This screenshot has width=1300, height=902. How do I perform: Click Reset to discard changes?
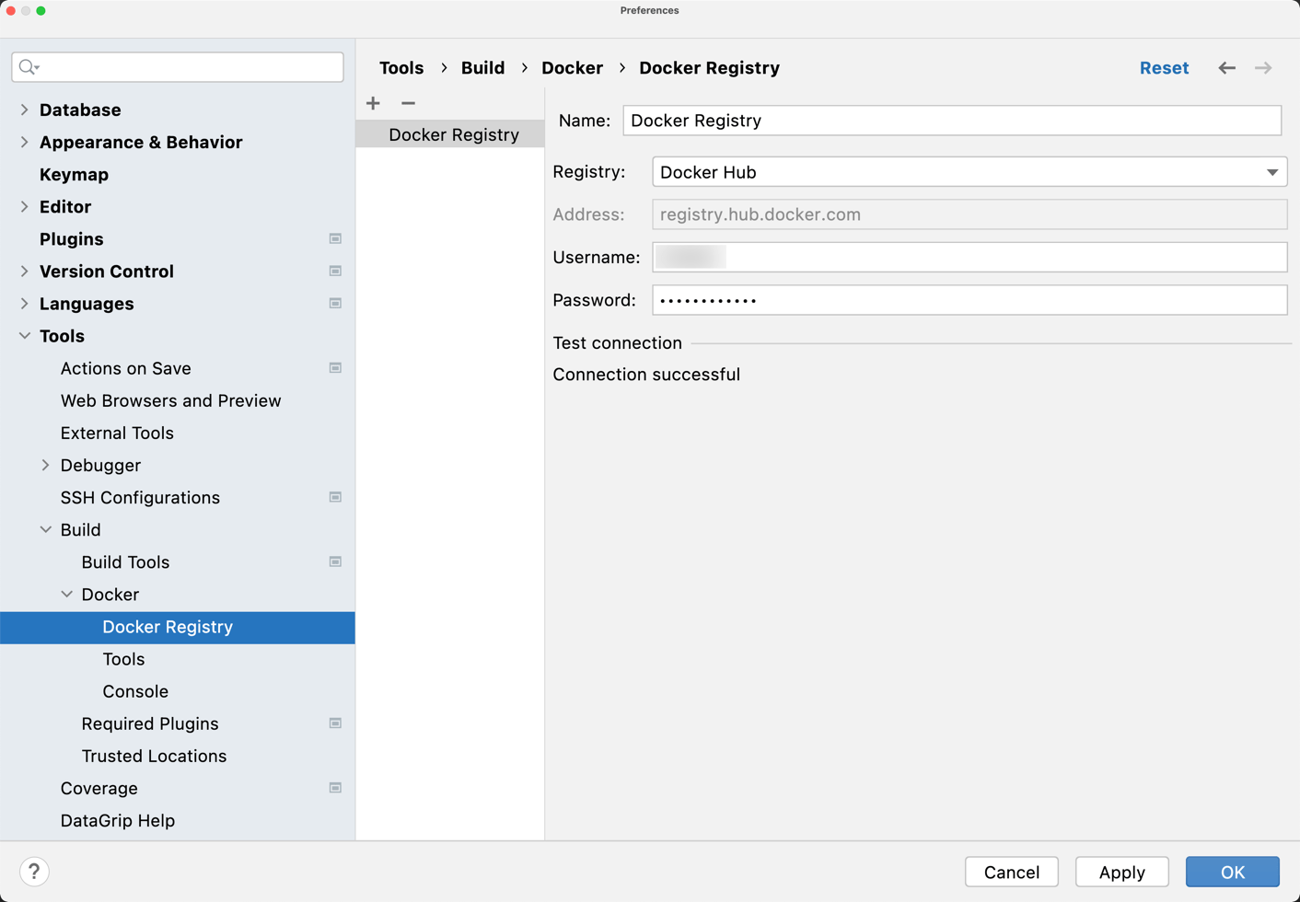1164,67
